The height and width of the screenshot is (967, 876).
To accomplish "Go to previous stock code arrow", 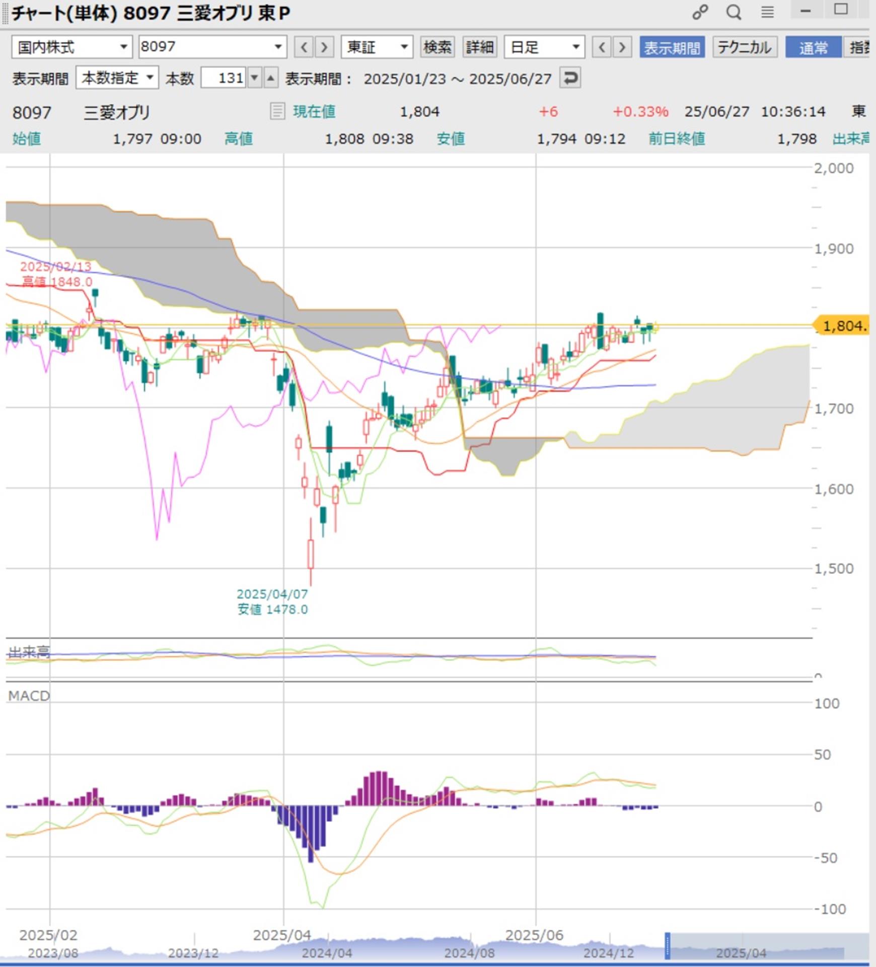I will [x=304, y=47].
